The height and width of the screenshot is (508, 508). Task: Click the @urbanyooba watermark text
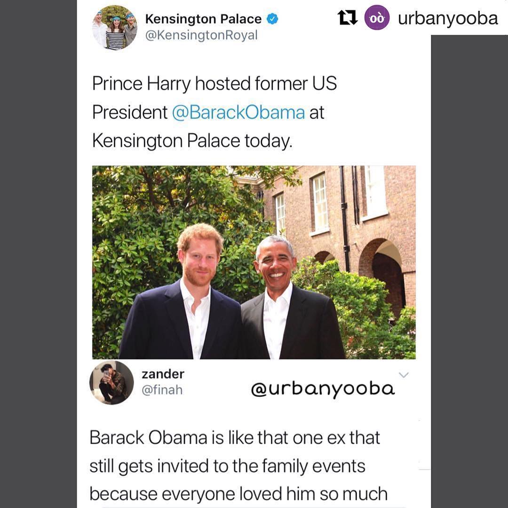(x=323, y=389)
